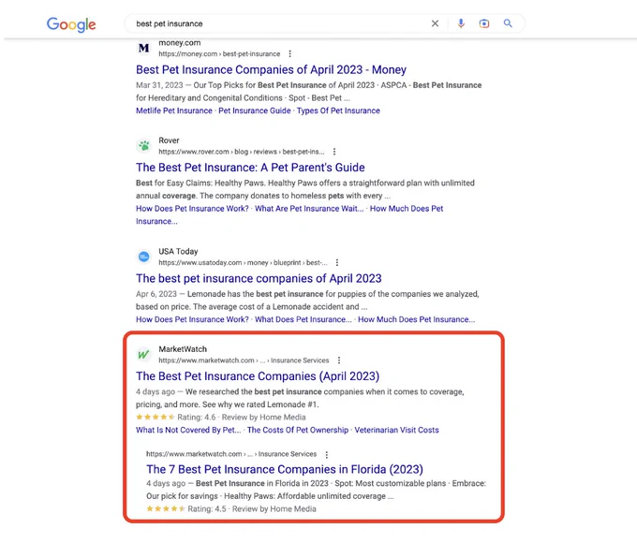
Task: Open the Metlife Pet Insurance sitelink
Action: click(x=174, y=110)
